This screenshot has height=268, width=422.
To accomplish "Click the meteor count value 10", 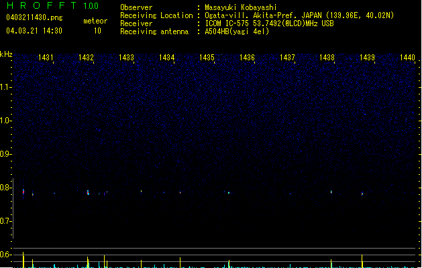I will point(97,31).
